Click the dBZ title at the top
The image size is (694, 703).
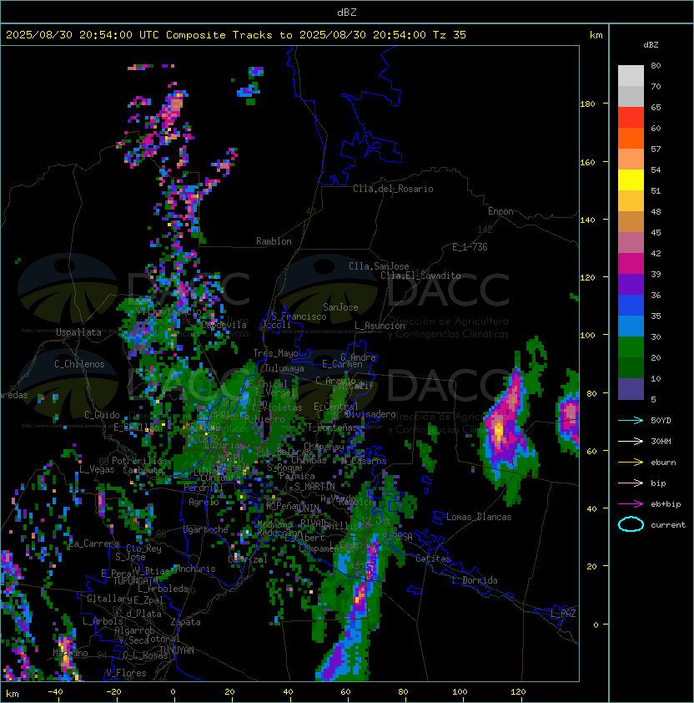tap(347, 13)
